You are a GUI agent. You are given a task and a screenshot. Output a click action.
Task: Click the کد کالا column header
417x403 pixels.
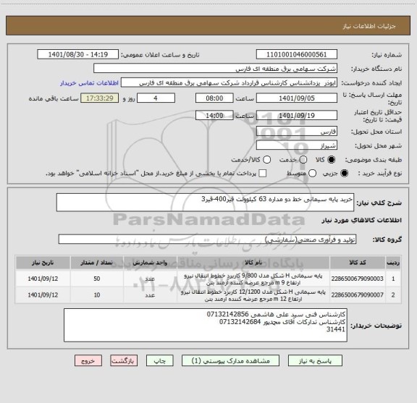point(358,263)
